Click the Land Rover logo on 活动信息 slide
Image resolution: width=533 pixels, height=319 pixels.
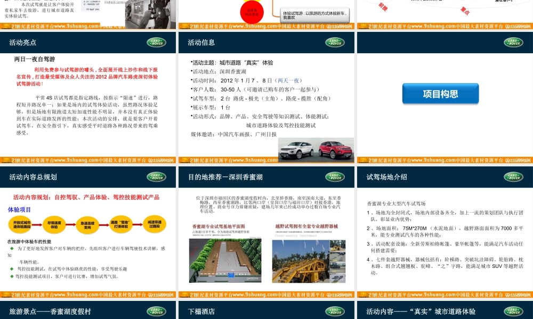coord(335,43)
